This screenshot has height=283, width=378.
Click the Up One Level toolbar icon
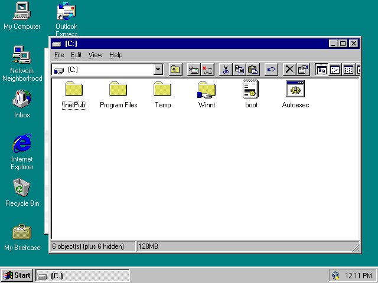pyautogui.click(x=175, y=70)
